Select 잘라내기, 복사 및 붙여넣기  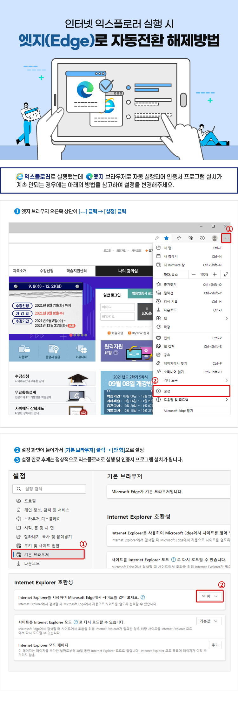point(44,536)
